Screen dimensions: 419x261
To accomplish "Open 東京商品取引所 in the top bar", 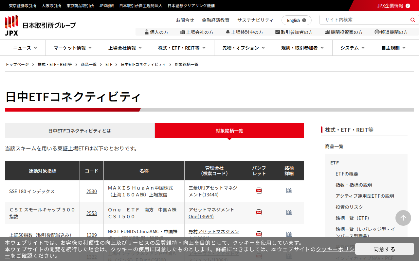I will click(80, 6).
